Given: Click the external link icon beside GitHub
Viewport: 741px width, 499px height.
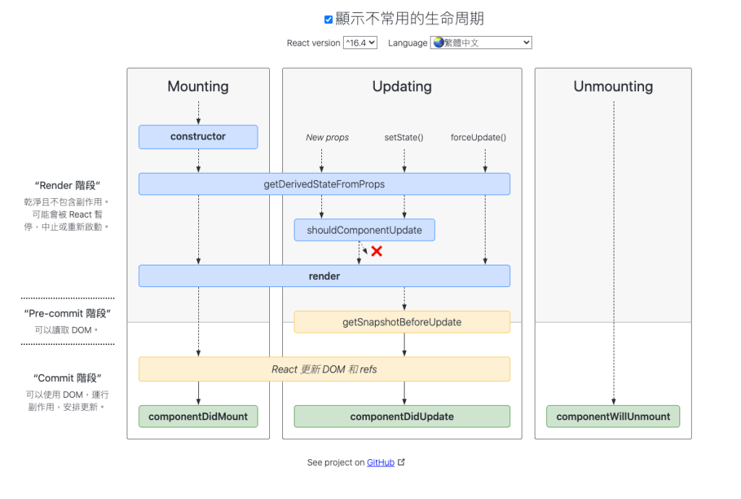Looking at the screenshot, I should tap(402, 463).
